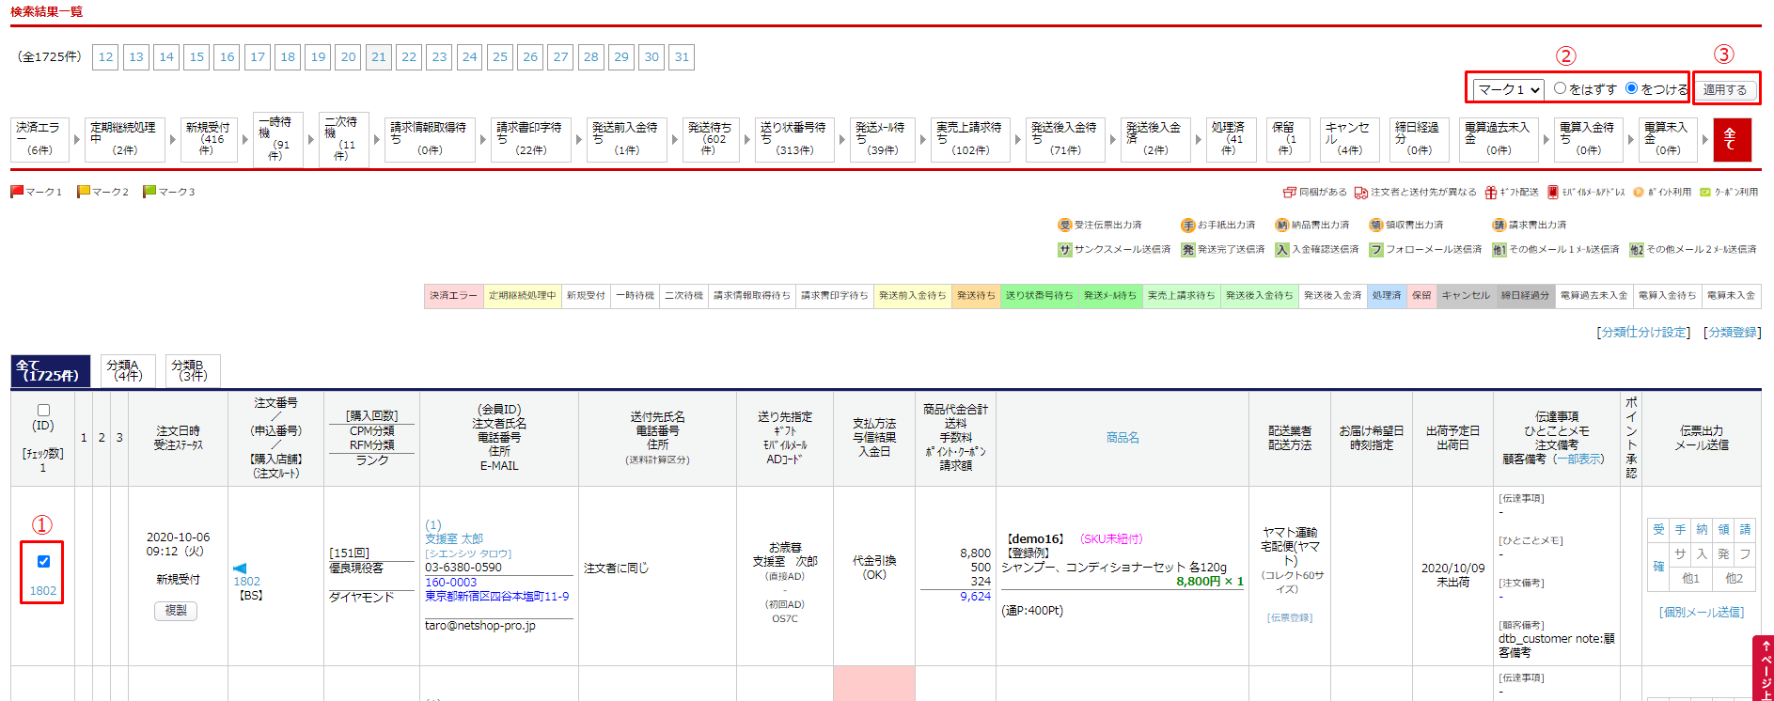1774x701 pixels.
Task: Filter by 送り状番号待ち (313件) status
Action: click(x=794, y=139)
